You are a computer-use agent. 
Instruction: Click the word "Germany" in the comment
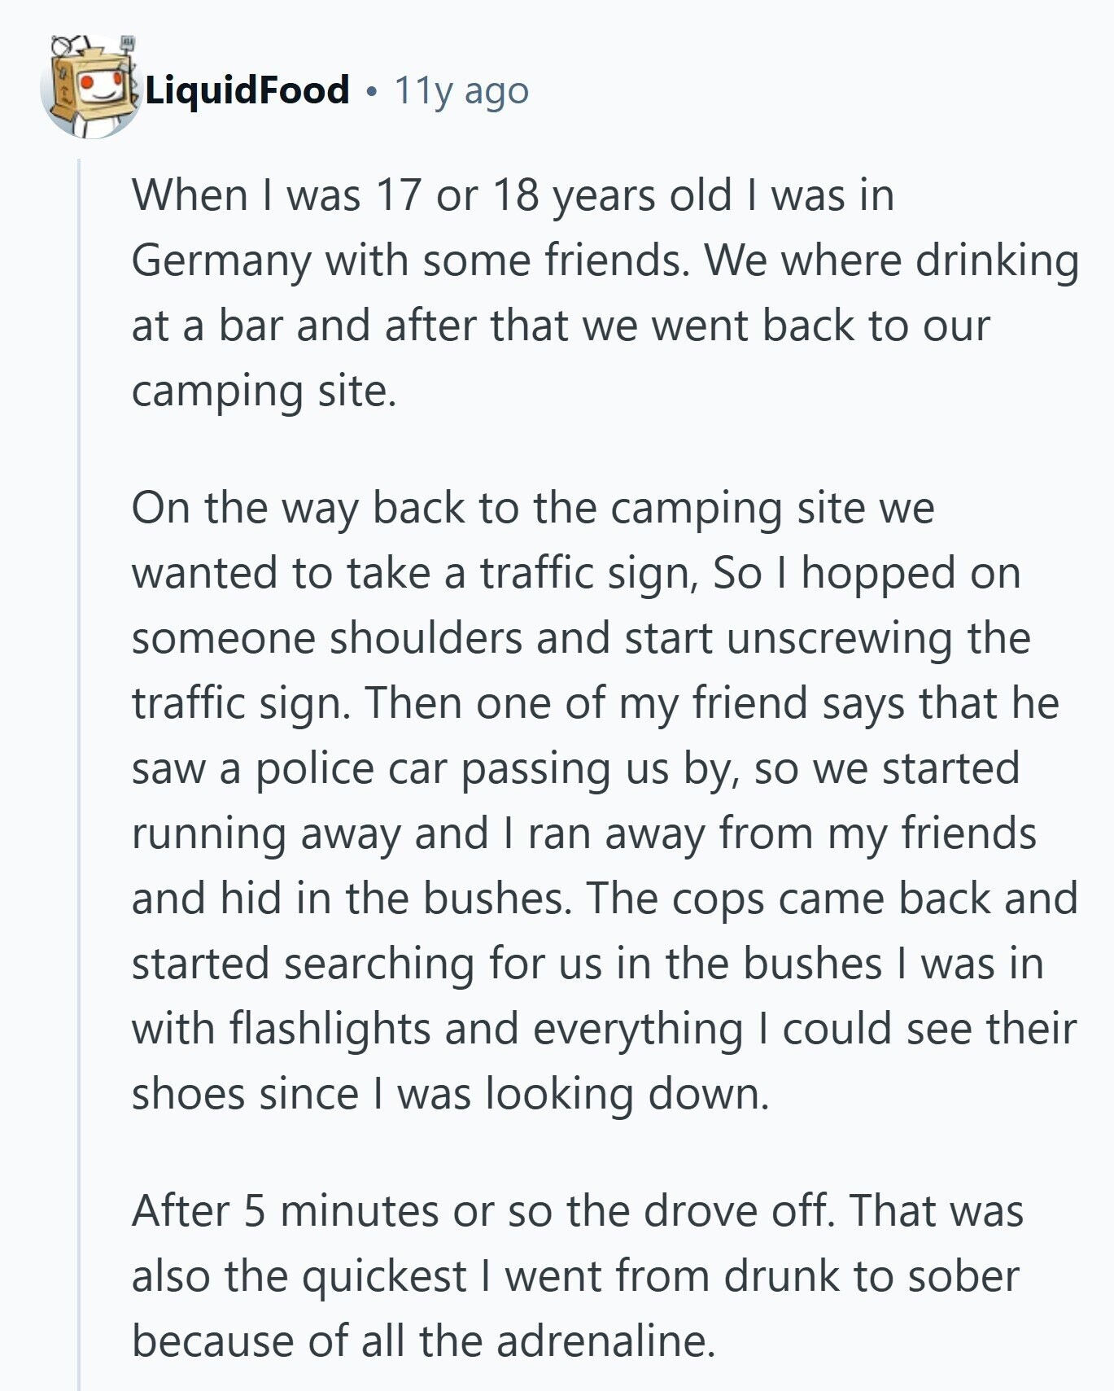pyautogui.click(x=220, y=261)
